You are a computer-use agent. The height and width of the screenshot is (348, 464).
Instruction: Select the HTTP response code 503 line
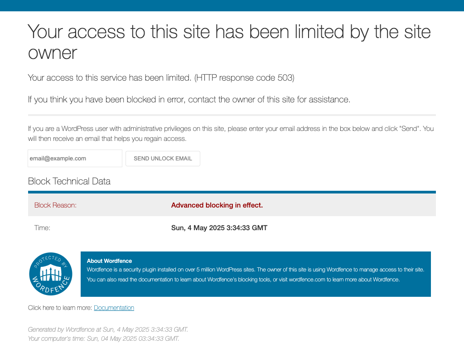[x=161, y=77]
